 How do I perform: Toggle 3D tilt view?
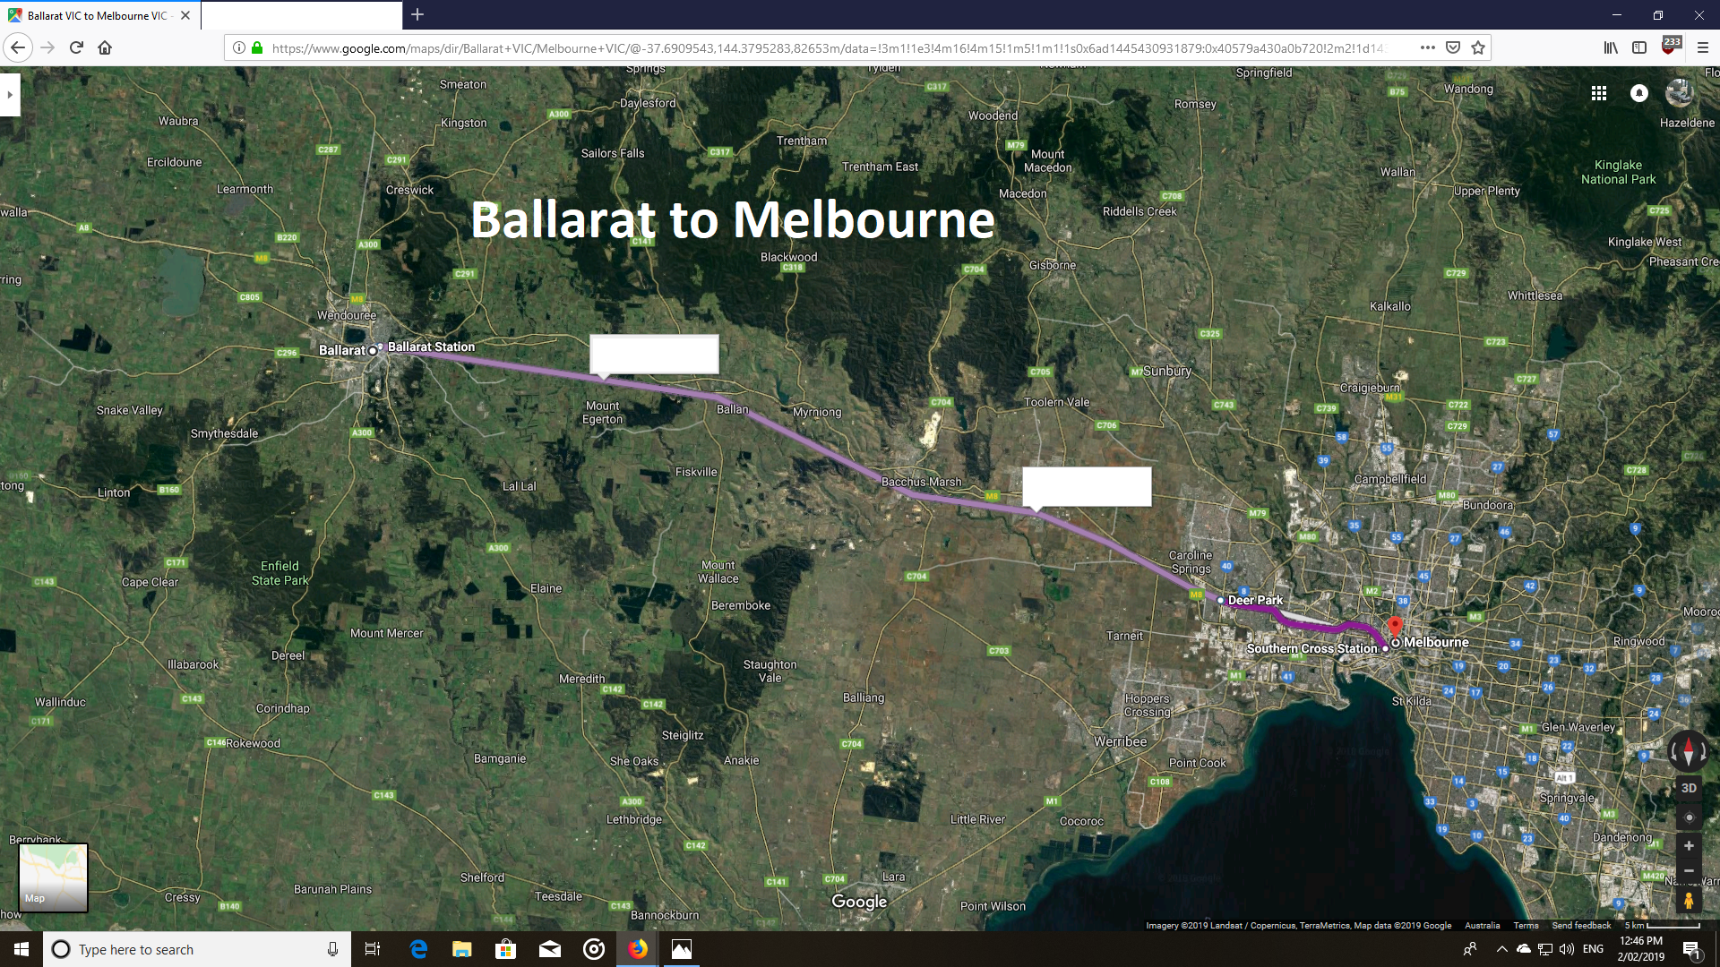(x=1689, y=788)
